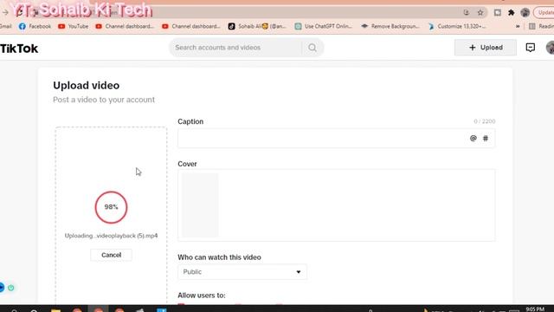Open the first Channel dashboard bookmark
Screen dimensions: 554x312
pos(125,26)
